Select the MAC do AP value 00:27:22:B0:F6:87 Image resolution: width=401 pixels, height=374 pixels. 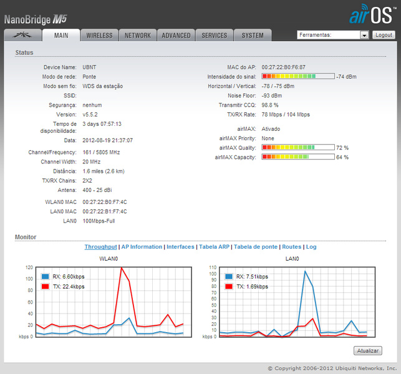click(x=283, y=67)
